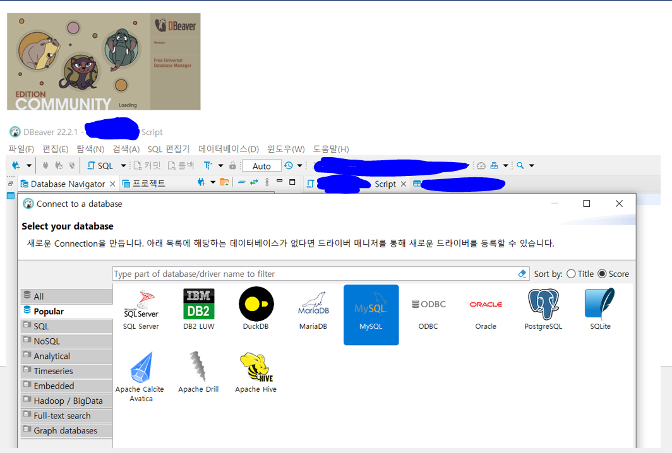Screen dimensions: 672x453
Task: Click the lock icon in the toolbar
Action: tap(232, 165)
